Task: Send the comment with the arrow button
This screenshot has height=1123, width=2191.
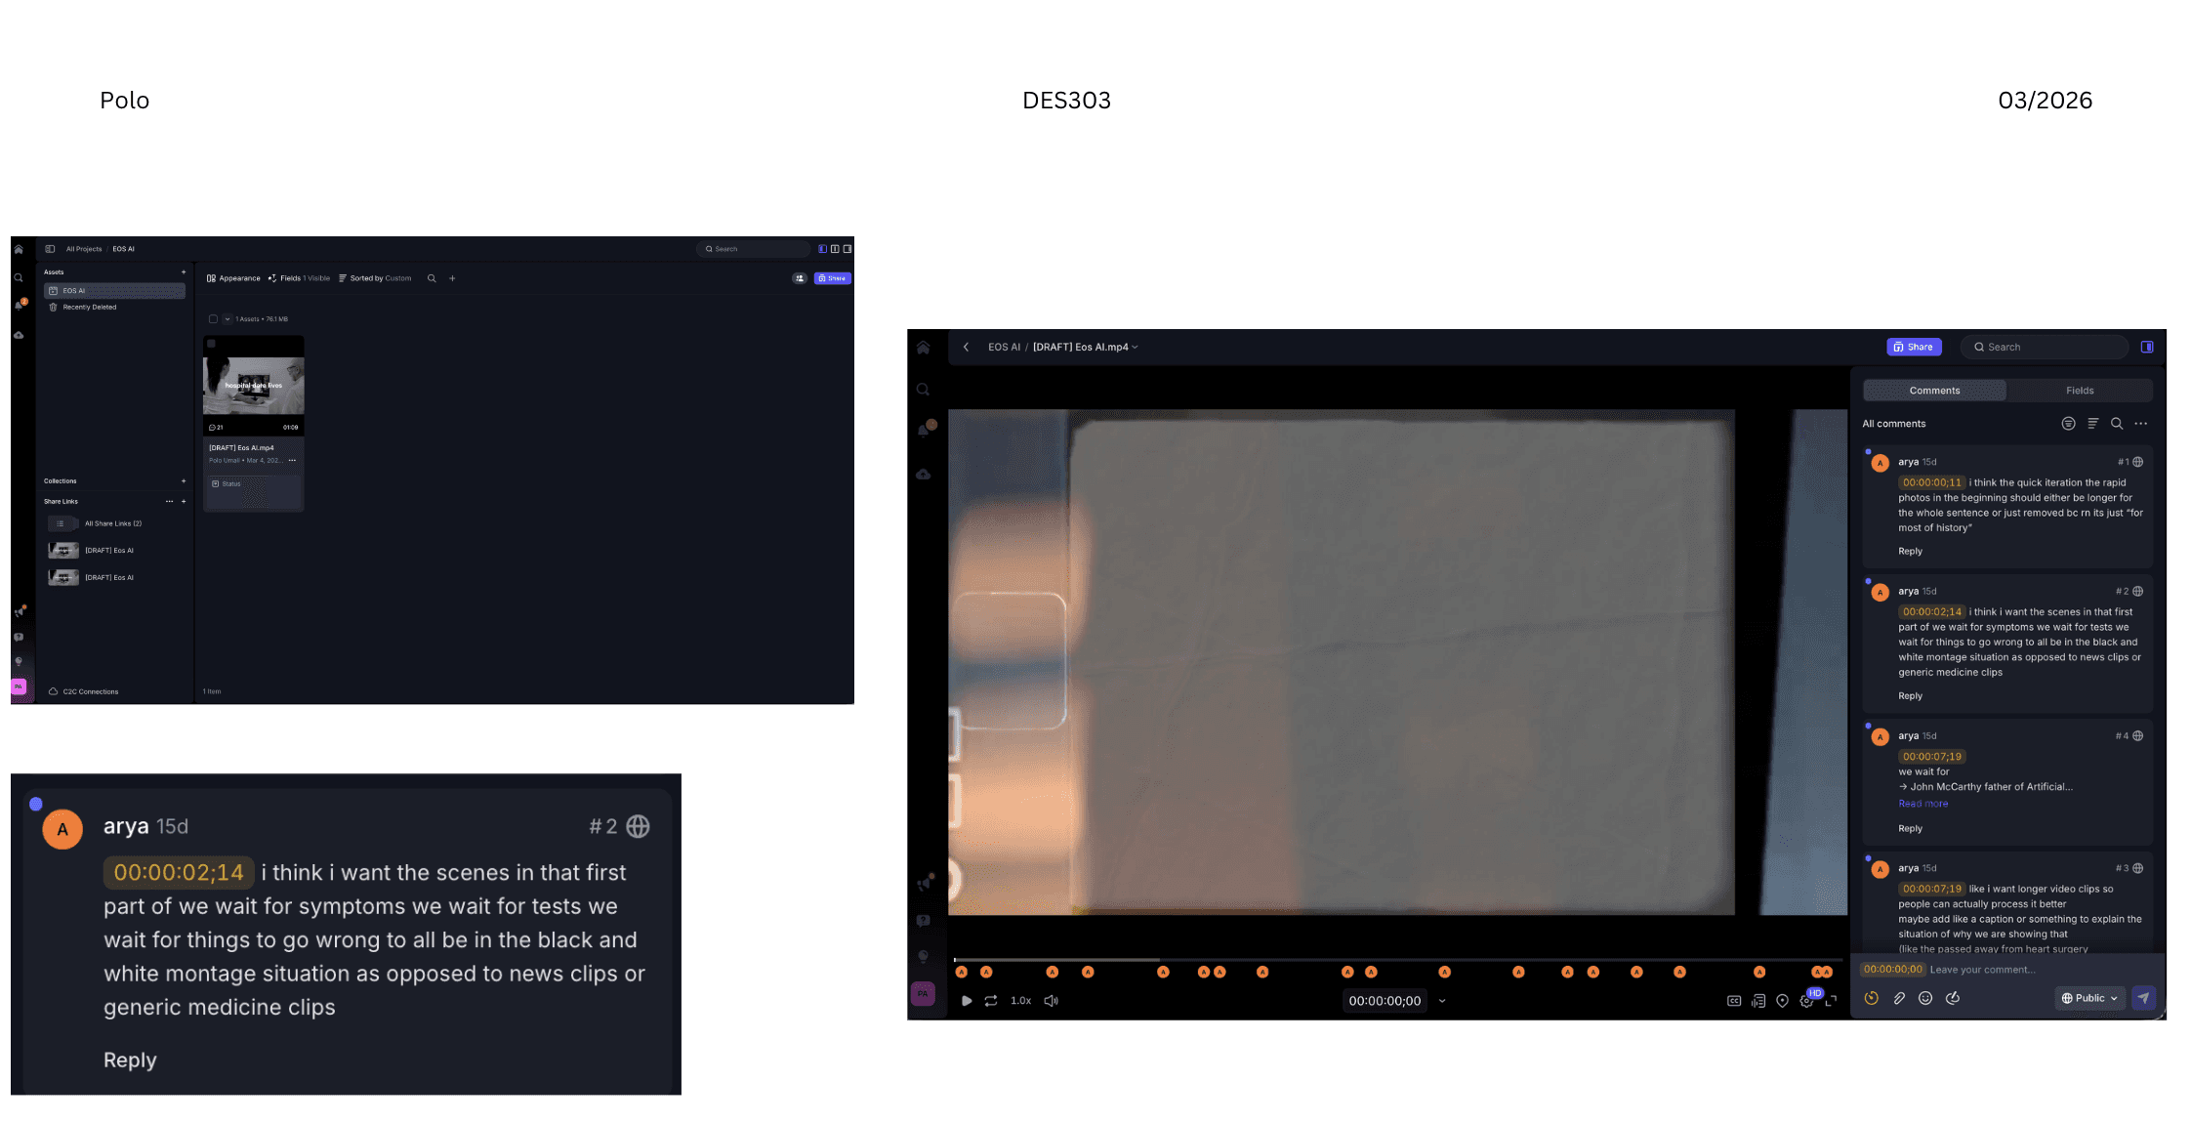Action: coord(2143,998)
